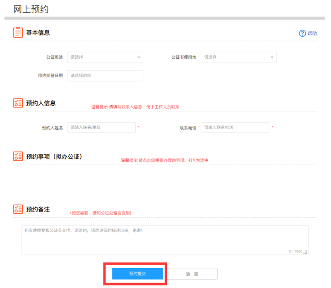Open the 预约期望日期 date picker field
This screenshot has height=288, width=331.
coord(105,76)
